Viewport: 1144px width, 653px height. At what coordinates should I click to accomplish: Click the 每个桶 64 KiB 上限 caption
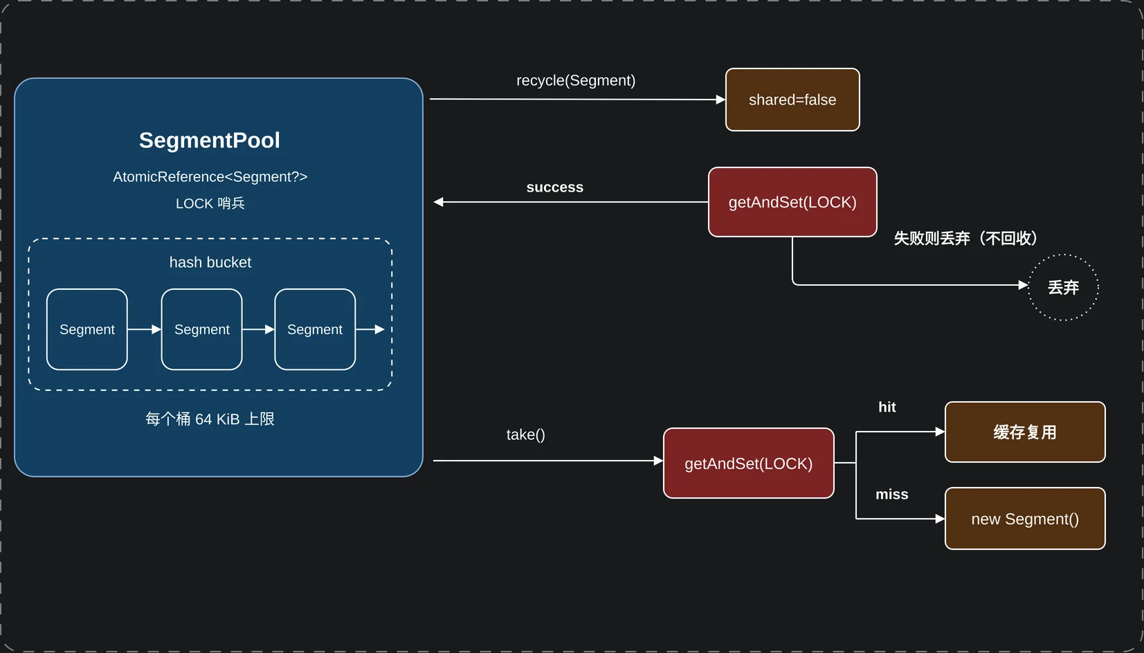pos(210,419)
